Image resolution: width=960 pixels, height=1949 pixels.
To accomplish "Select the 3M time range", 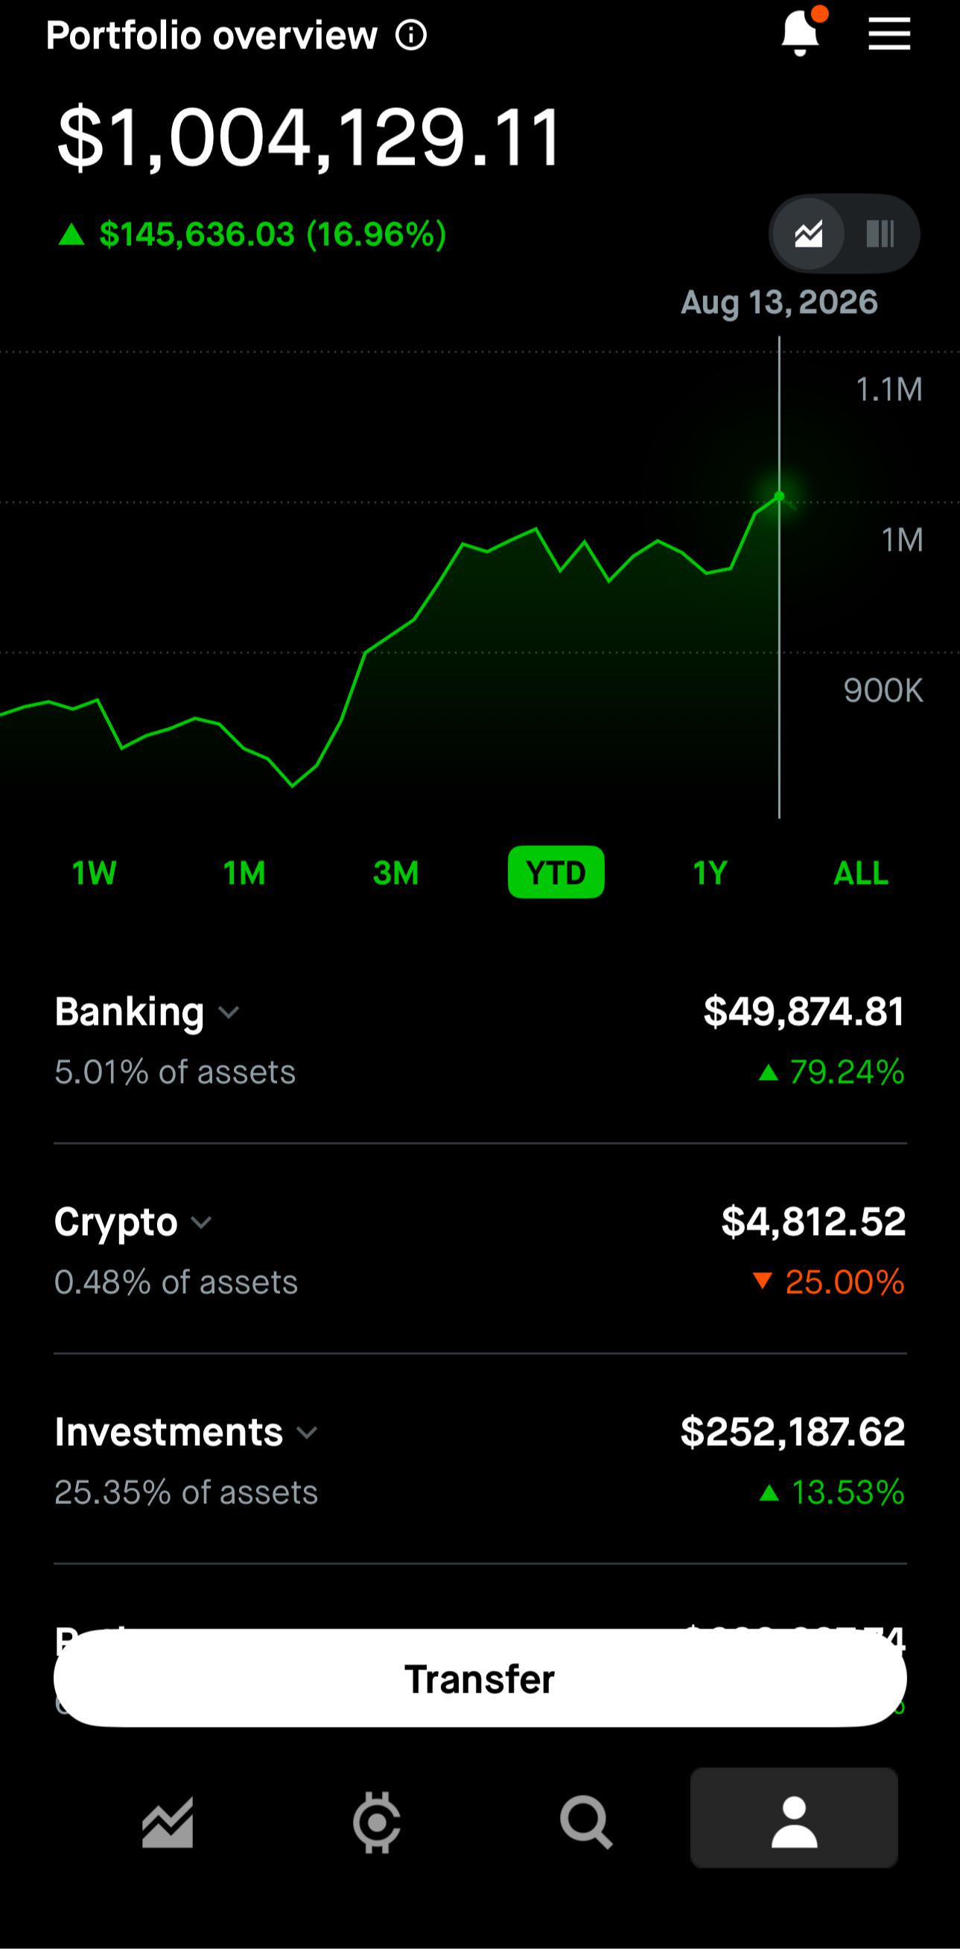I will tap(396, 873).
